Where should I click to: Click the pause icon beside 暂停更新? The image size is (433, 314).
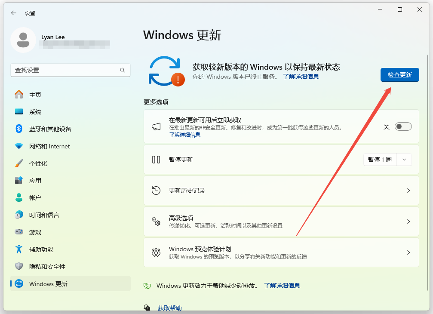point(156,160)
